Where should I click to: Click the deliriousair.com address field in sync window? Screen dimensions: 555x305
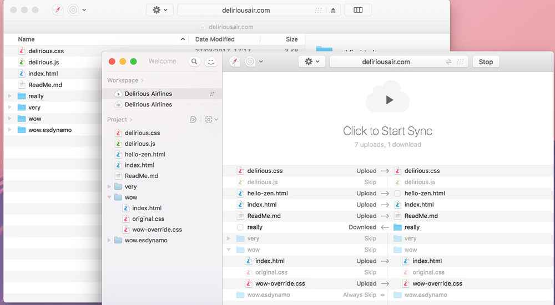[398, 62]
